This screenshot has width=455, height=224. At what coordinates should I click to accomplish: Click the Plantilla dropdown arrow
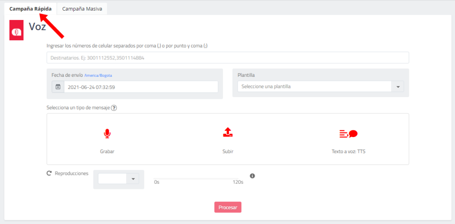tap(398, 87)
